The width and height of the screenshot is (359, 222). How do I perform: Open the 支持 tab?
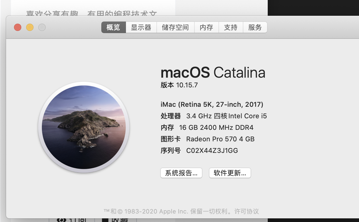pyautogui.click(x=231, y=27)
